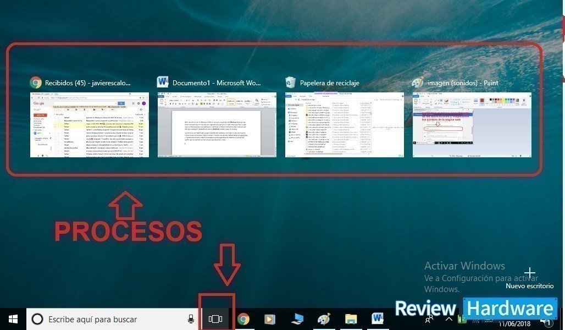The width and height of the screenshot is (565, 330).
Task: Open File Explorer folder icon in taskbar
Action: coord(351,319)
